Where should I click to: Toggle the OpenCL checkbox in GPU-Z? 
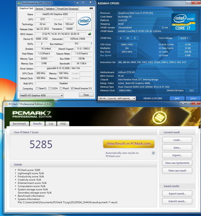coord(37,88)
